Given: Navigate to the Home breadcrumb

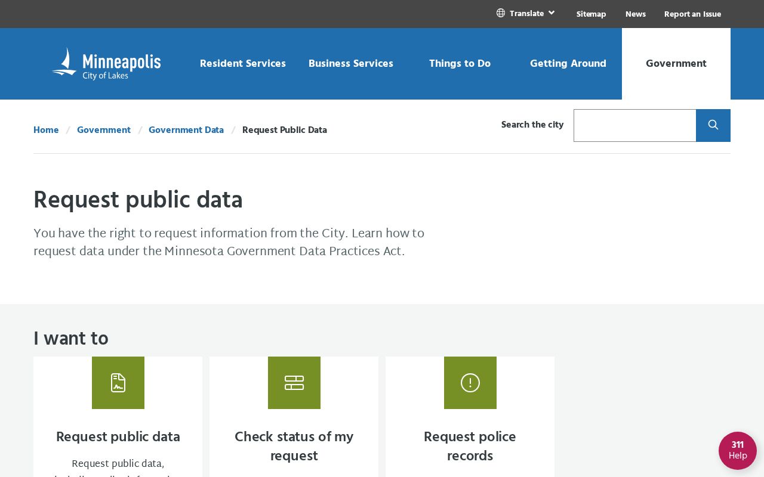Looking at the screenshot, I should point(46,130).
